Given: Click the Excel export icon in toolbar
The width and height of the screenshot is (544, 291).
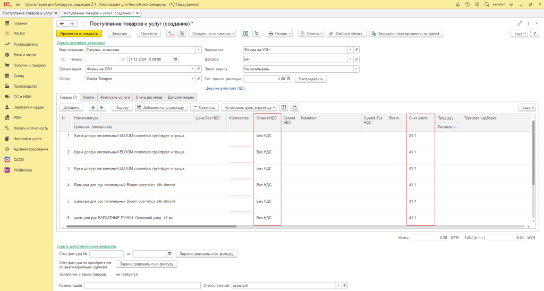Looking at the screenshot, I should click(x=246, y=33).
